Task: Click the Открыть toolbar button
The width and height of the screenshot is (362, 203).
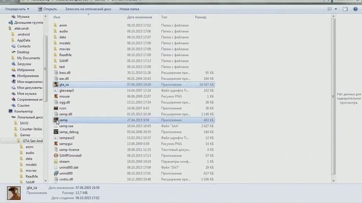Action: pyautogui.click(x=48, y=9)
